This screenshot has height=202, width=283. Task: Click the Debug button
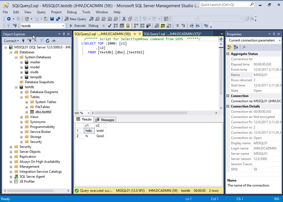tap(93, 26)
